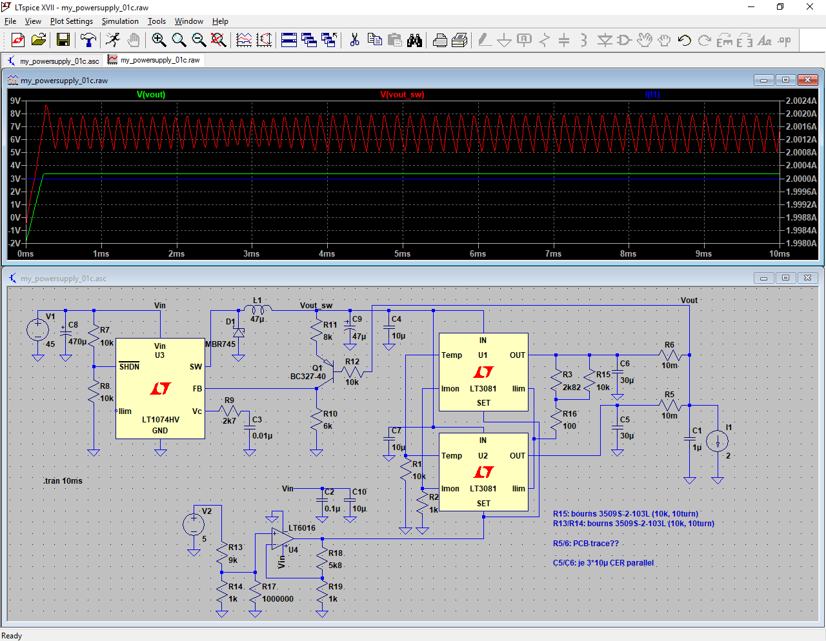Image resolution: width=826 pixels, height=641 pixels.
Task: Select the Capacitor tool
Action: coord(564,40)
